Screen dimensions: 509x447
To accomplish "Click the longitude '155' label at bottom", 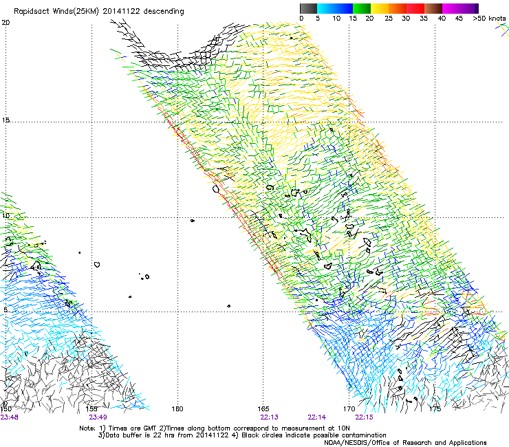I will coord(91,408).
